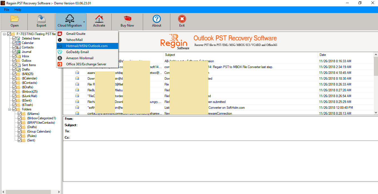Toggle the ($JunkMail) checkbox
Image resolution: width=378 pixels, height=194 pixels.
pos(14,96)
